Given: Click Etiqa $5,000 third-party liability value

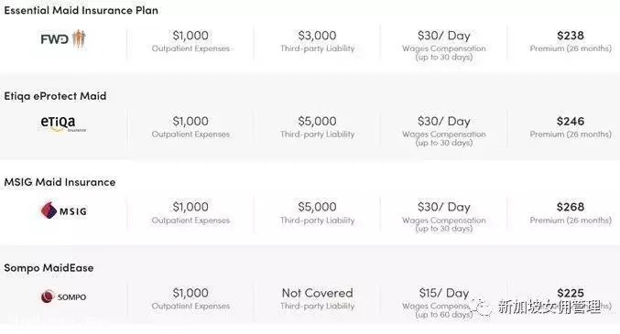Looking at the screenshot, I should [x=317, y=122].
